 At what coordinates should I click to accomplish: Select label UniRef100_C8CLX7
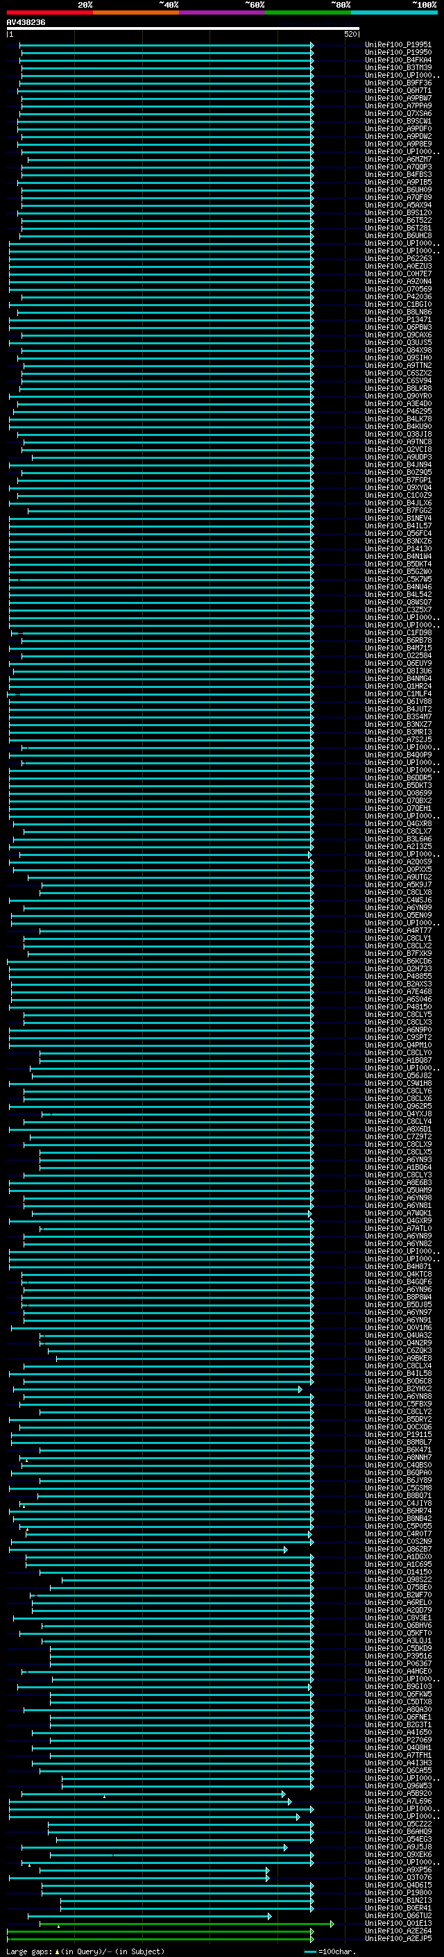coord(398,831)
